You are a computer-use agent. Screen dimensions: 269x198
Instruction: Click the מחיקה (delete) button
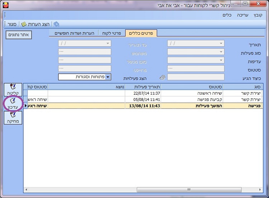(x=13, y=118)
